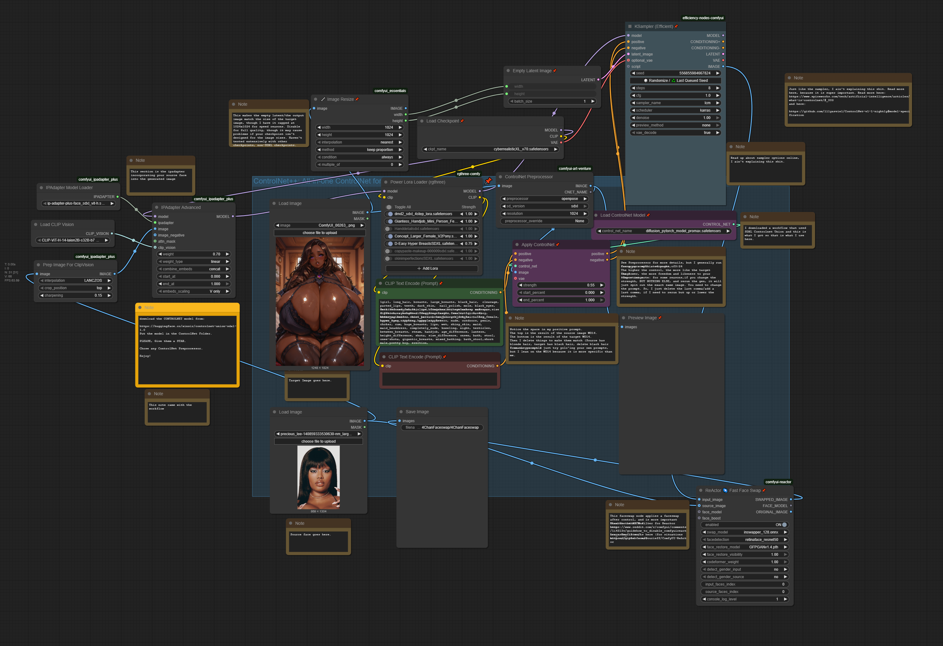The image size is (943, 646).
Task: Click the pin icon on KSampler (Efficient) title
Action: (676, 26)
